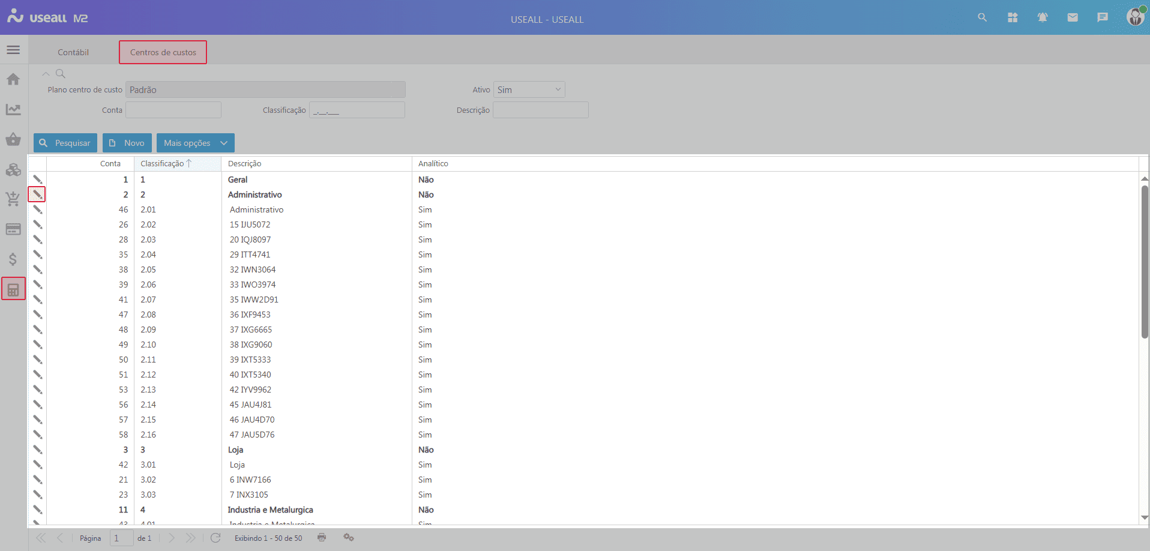Click the edit pencil for the Geral row
Viewport: 1150px width, 551px height.
click(37, 179)
